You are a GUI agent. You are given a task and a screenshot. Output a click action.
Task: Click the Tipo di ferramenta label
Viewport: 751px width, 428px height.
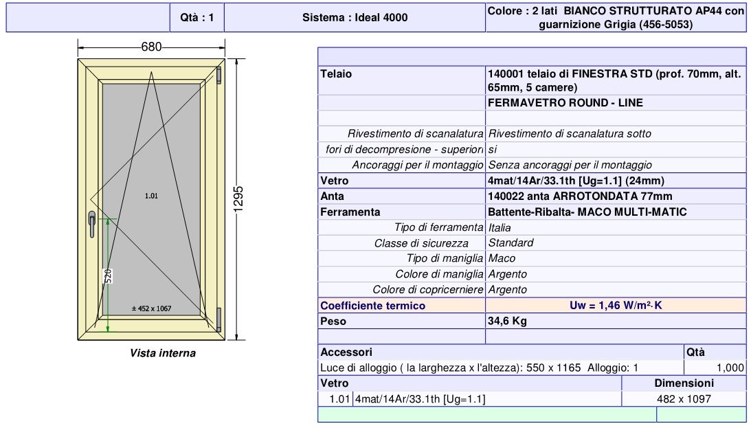439,227
